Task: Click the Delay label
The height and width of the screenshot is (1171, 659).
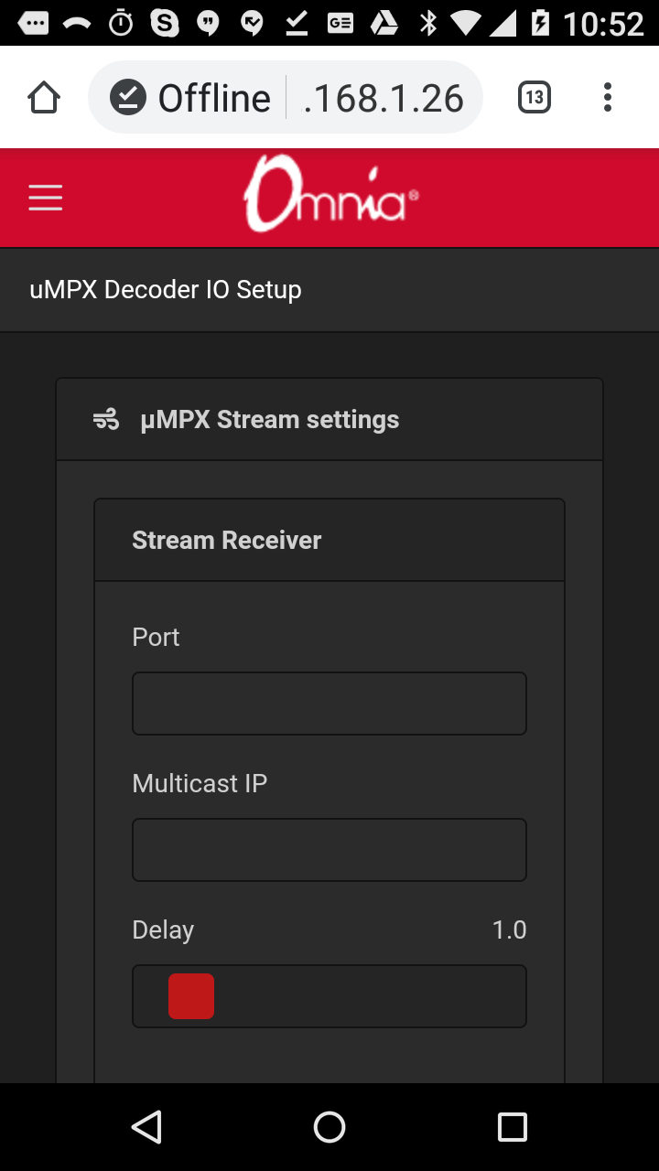Action: point(163,929)
